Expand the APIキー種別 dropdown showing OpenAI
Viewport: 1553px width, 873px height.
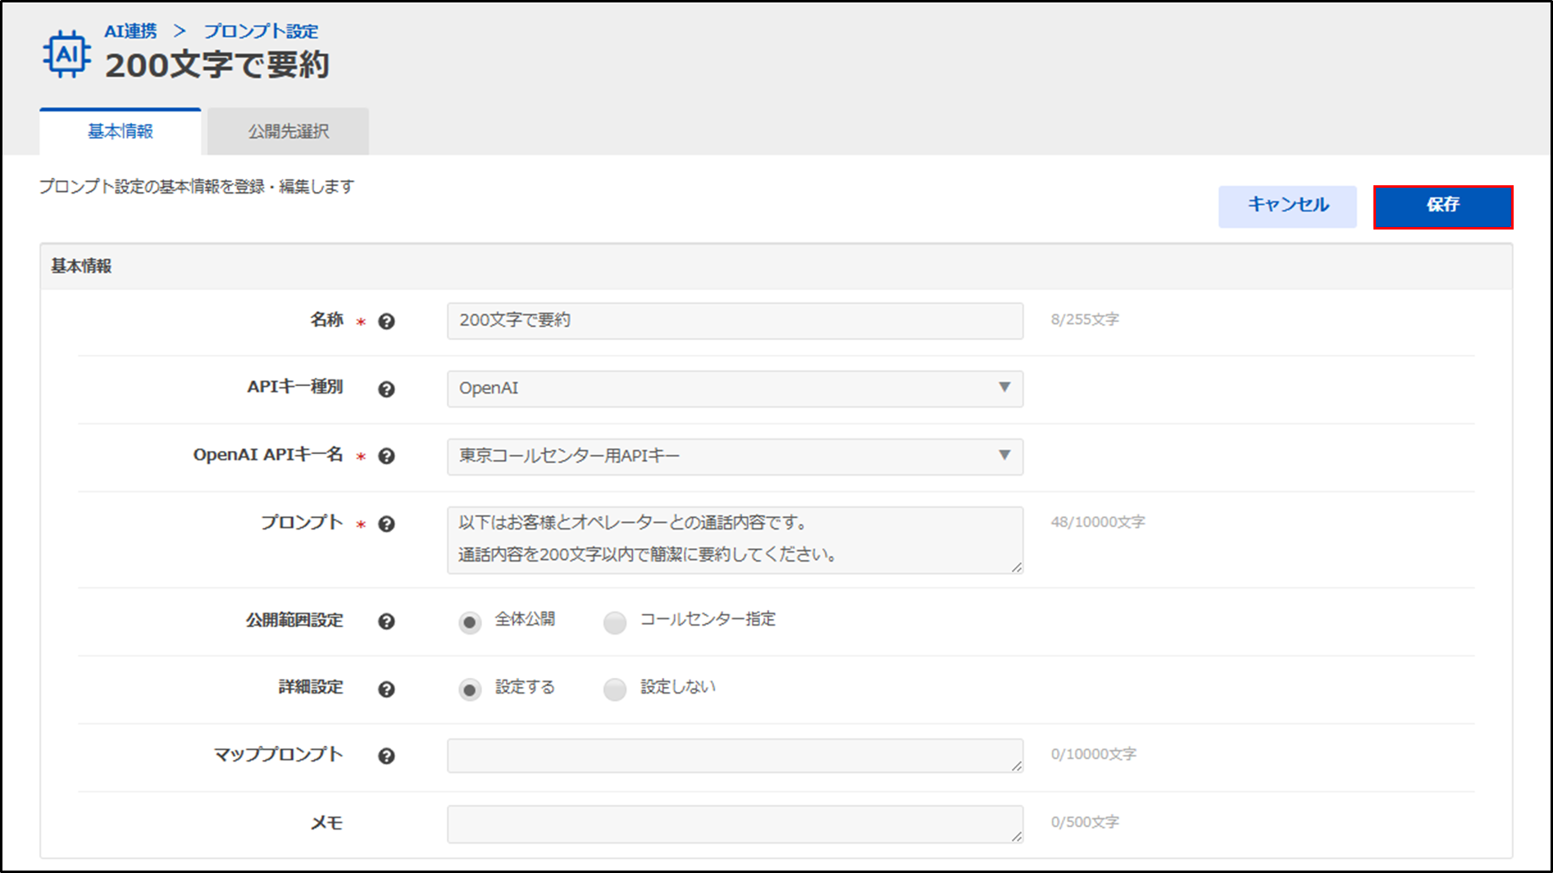(734, 389)
